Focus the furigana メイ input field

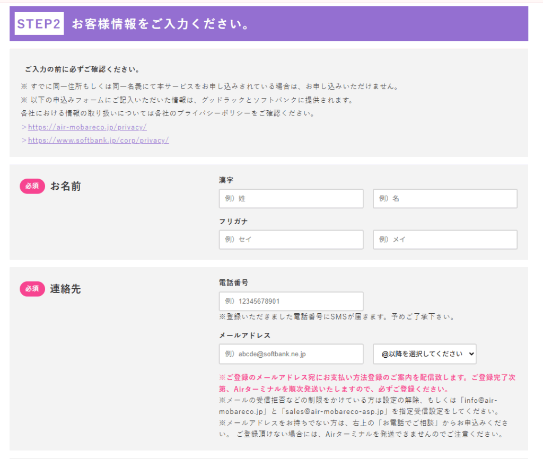pos(445,240)
